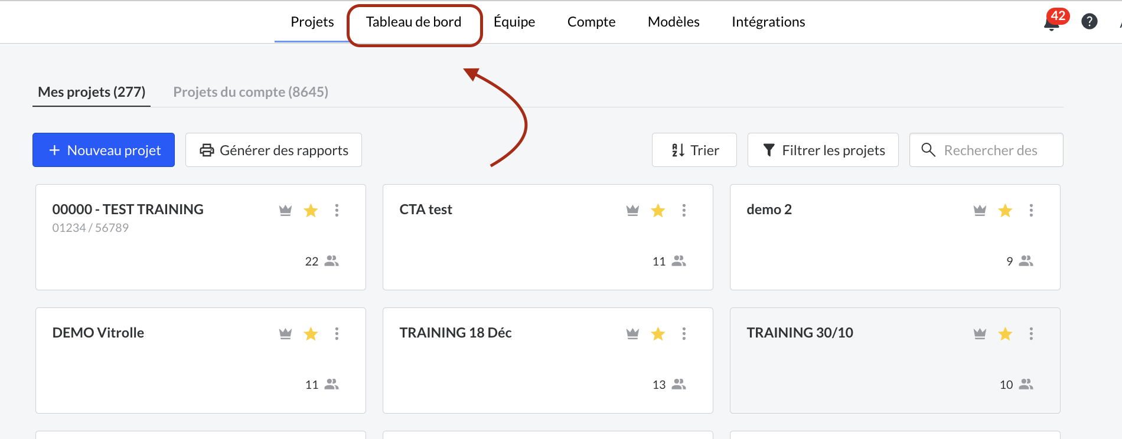Screen dimensions: 1122x439
Task: Toggle favorite star on CTA test
Action: pyautogui.click(x=658, y=210)
